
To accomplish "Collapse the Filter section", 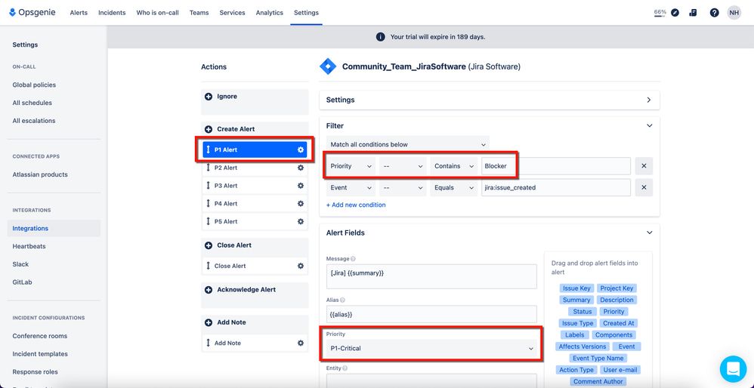I will click(x=649, y=126).
